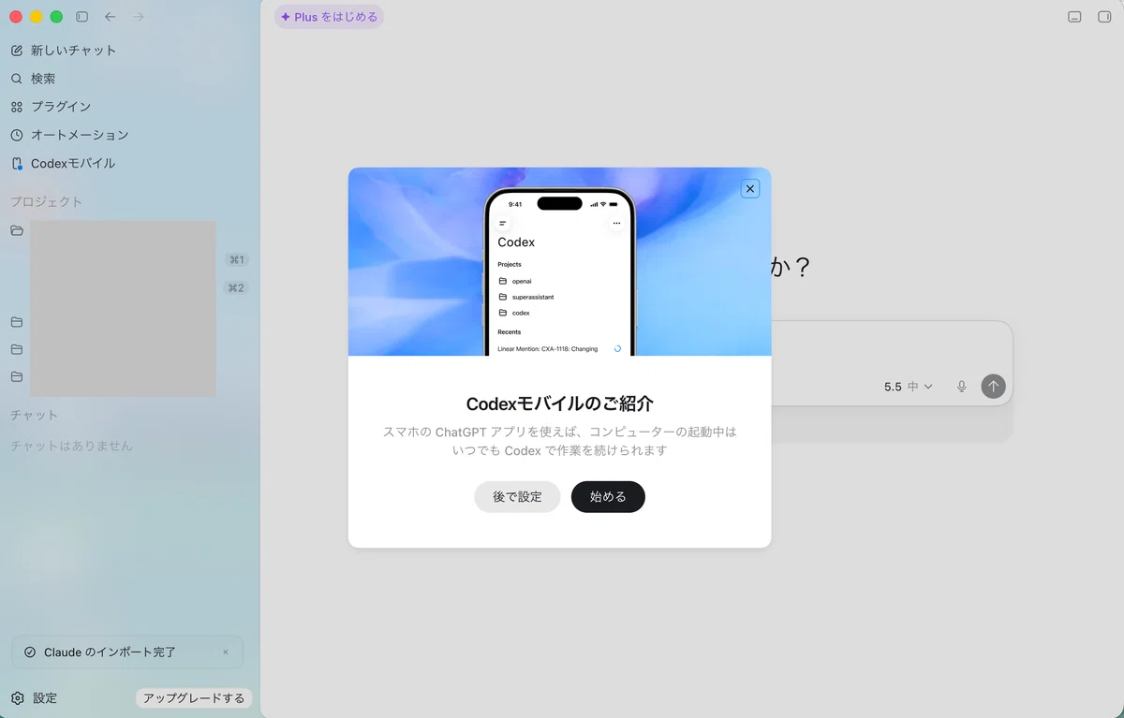The image size is (1124, 718).
Task: Click the automation clock icon
Action: [x=17, y=135]
